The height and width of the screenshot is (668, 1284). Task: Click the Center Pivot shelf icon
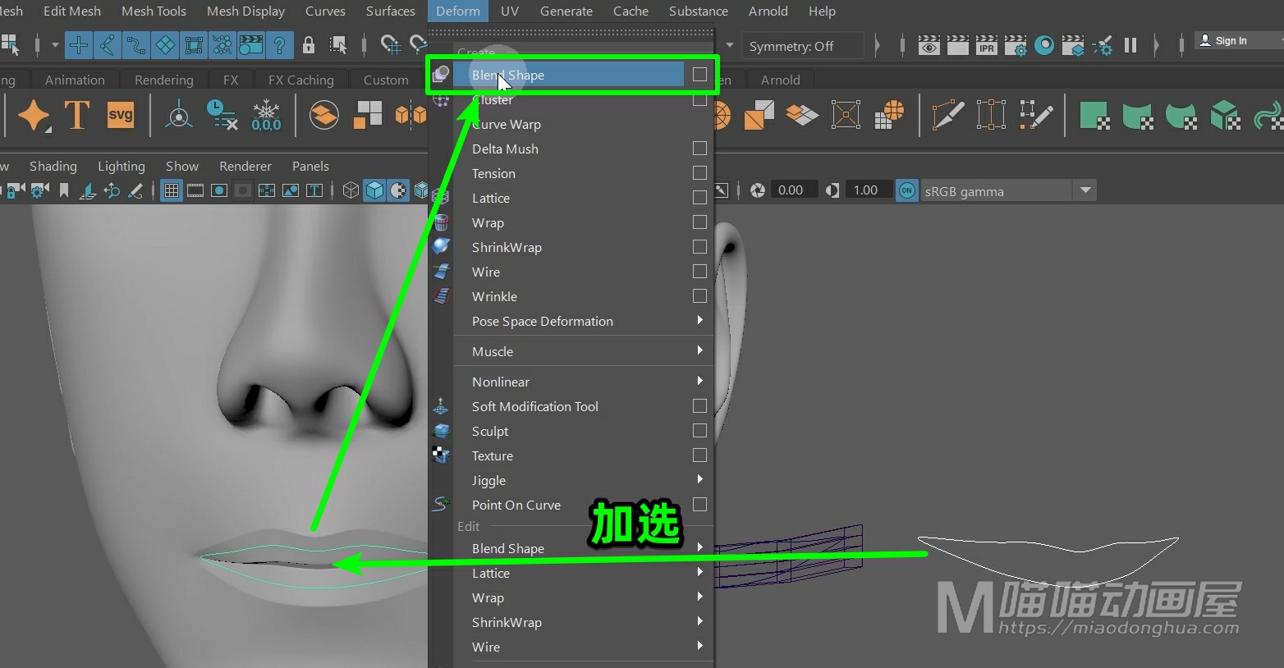[178, 116]
